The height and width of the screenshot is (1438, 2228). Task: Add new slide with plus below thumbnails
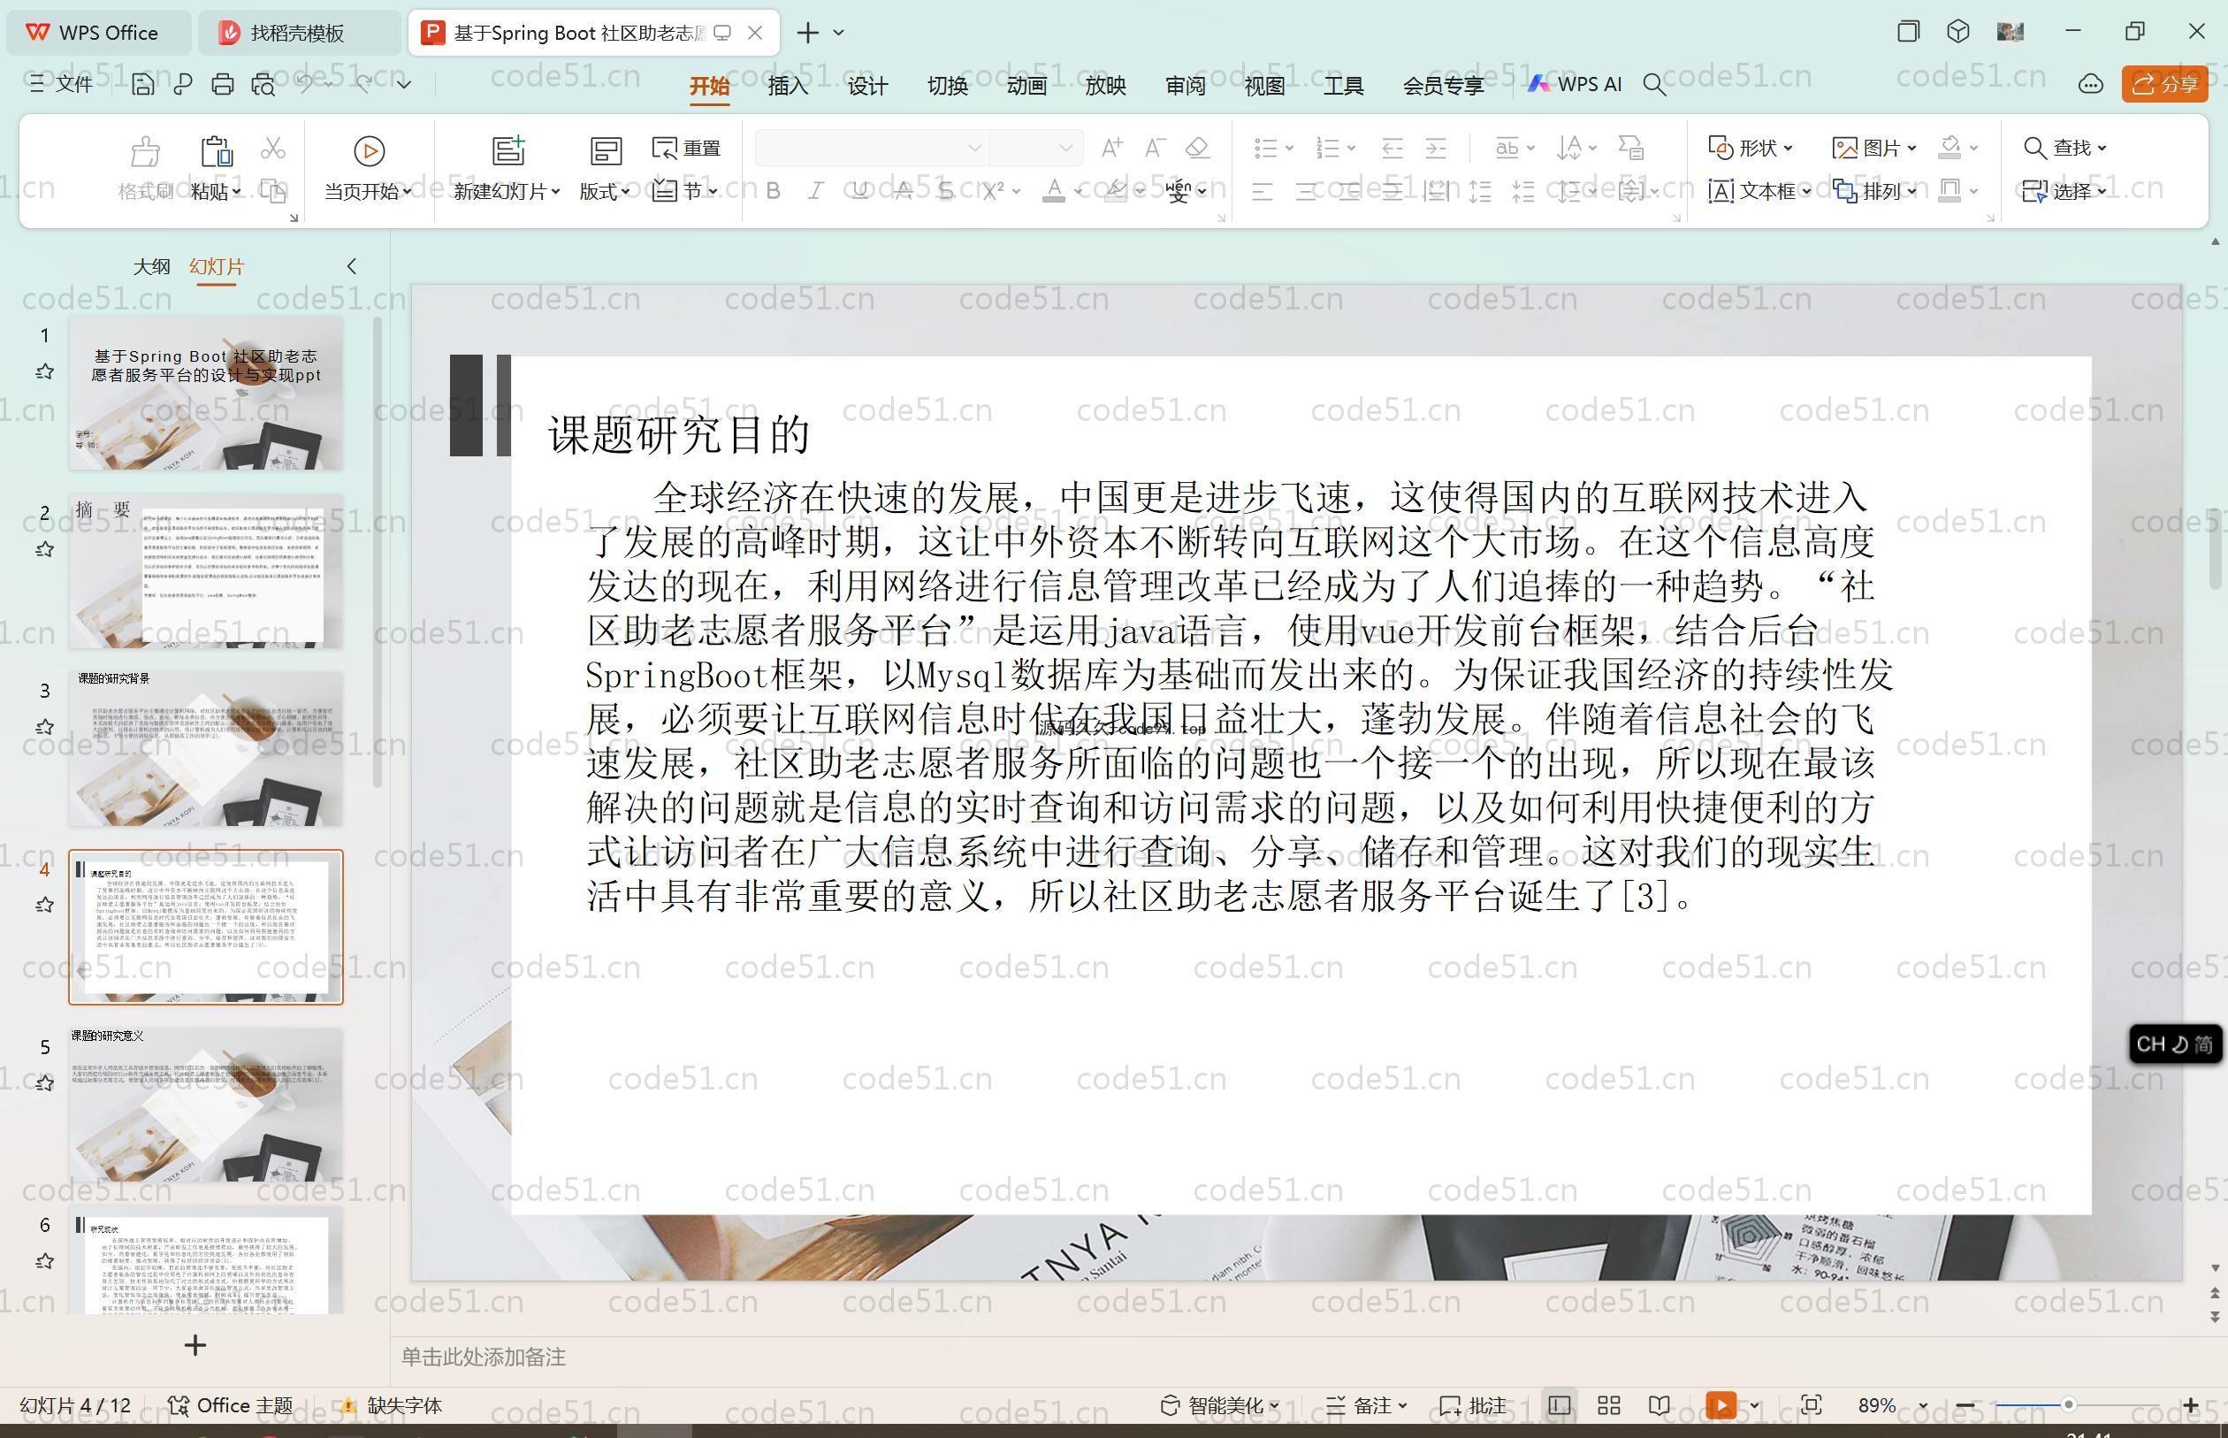coord(195,1345)
